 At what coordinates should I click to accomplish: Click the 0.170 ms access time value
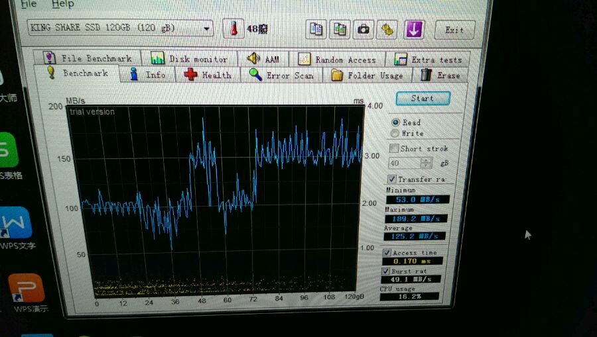click(x=413, y=261)
